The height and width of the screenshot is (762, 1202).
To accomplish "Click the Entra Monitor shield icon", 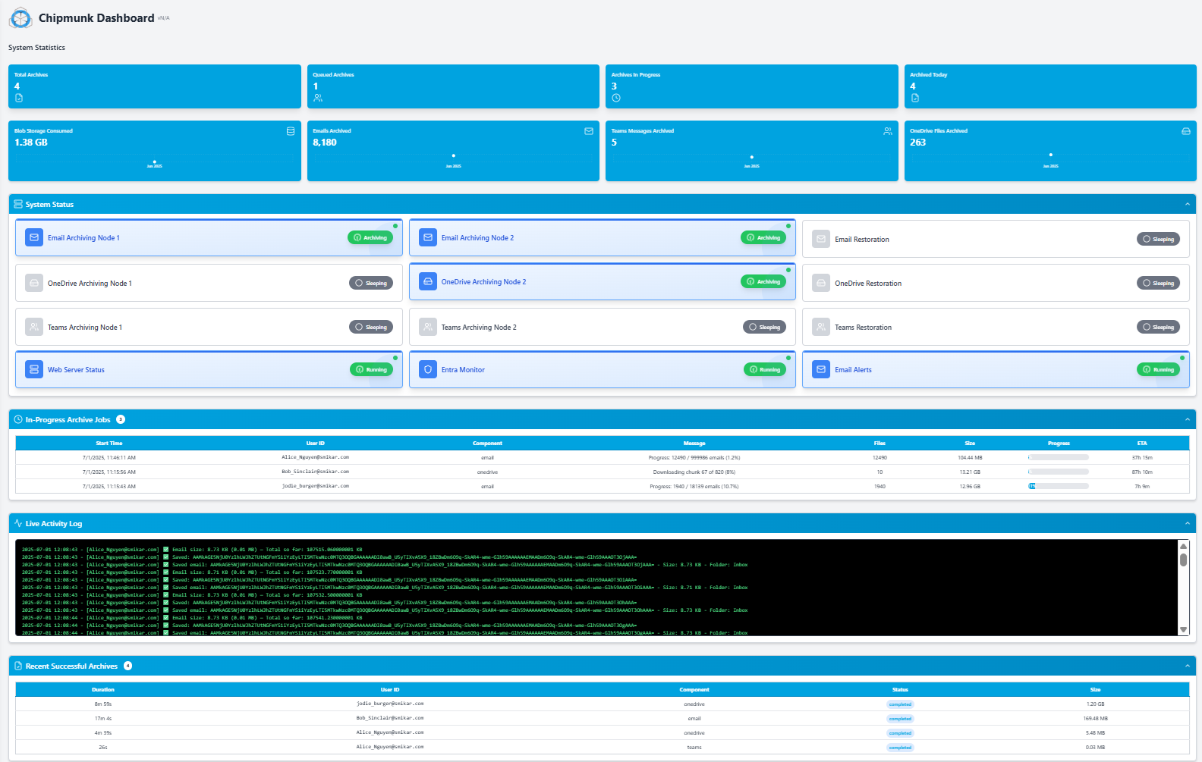I will [x=428, y=369].
